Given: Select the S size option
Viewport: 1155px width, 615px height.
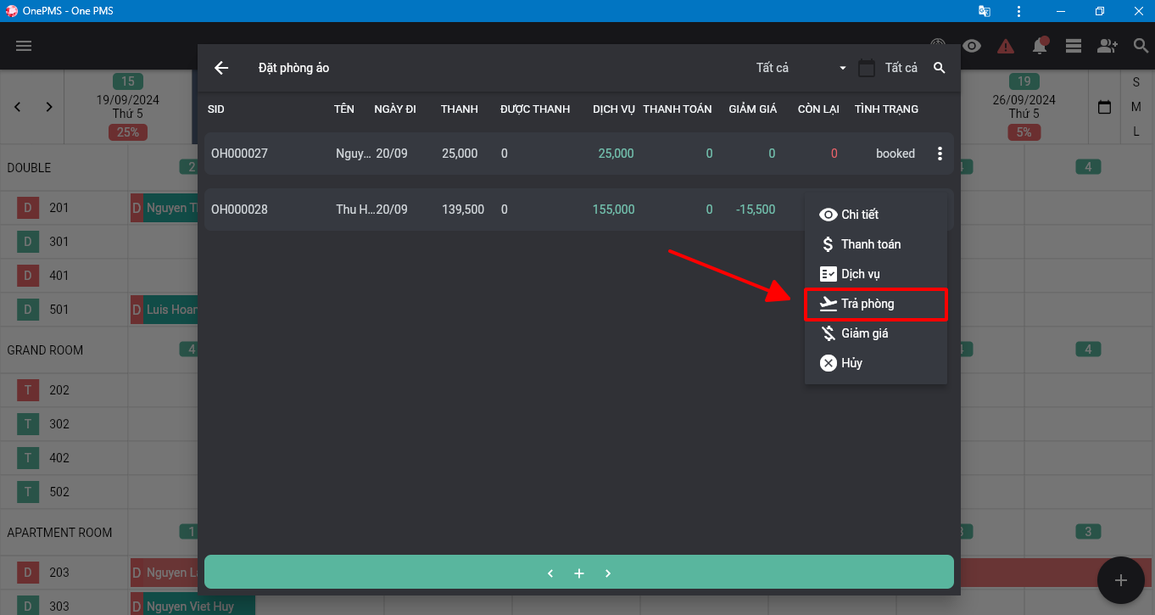Looking at the screenshot, I should click(x=1136, y=82).
